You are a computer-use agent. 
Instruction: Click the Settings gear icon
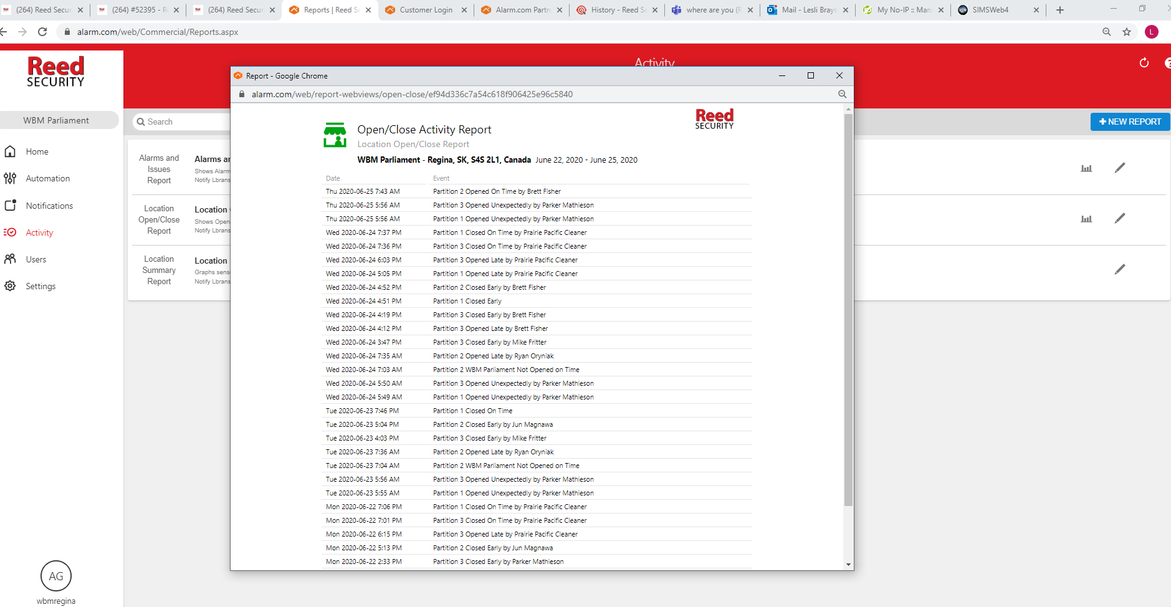(10, 286)
